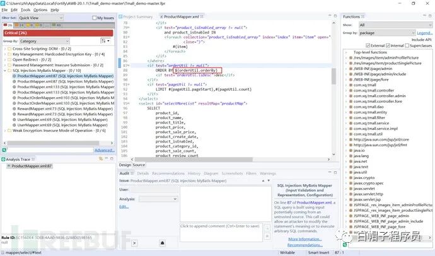Open the Show All dropdown in Functions
The image size is (435, 256).
pyautogui.click(x=396, y=25)
